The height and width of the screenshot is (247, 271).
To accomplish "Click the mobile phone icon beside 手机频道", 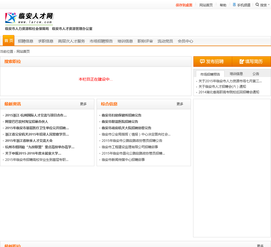I will click(x=234, y=5).
